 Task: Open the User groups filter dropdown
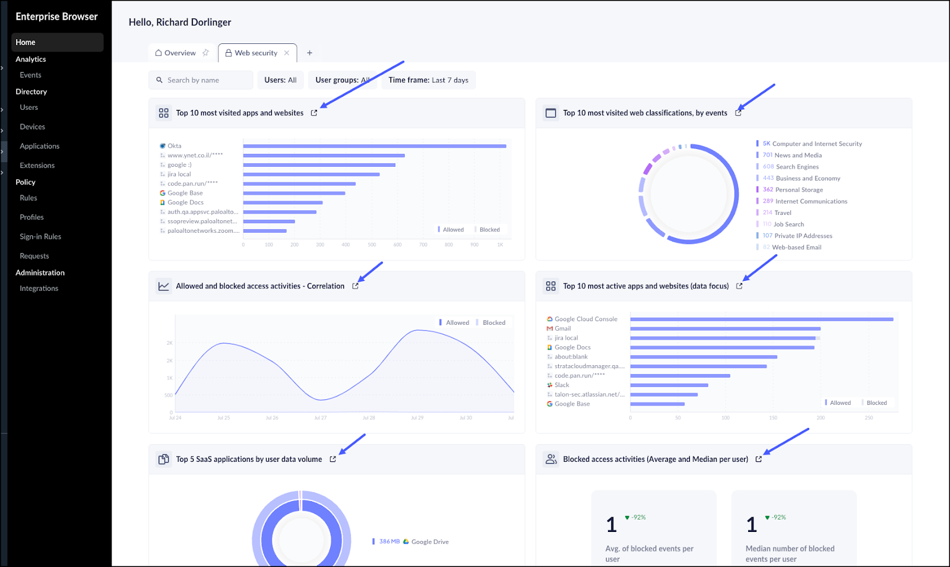point(342,80)
